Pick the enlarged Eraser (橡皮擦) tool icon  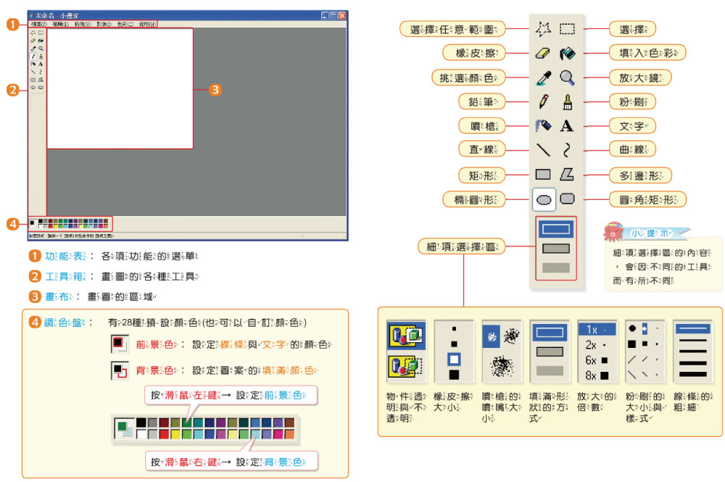point(543,53)
